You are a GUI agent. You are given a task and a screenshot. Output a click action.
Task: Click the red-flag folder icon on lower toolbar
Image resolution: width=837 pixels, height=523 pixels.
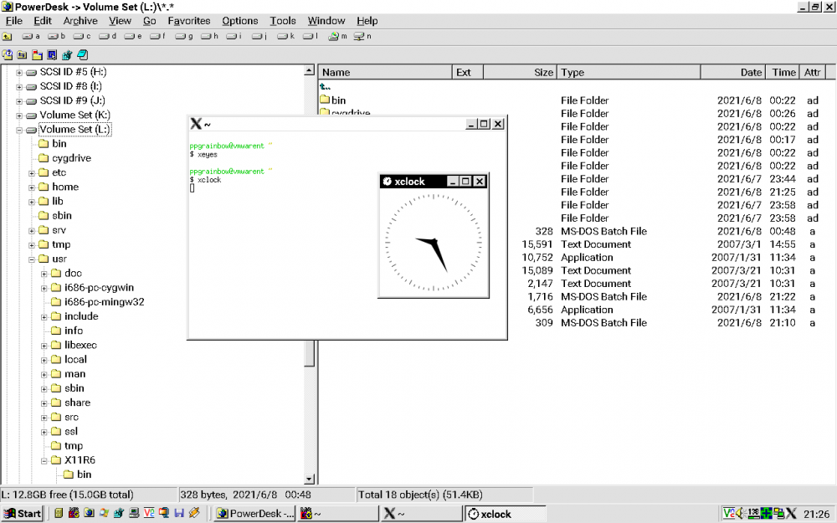click(36, 54)
